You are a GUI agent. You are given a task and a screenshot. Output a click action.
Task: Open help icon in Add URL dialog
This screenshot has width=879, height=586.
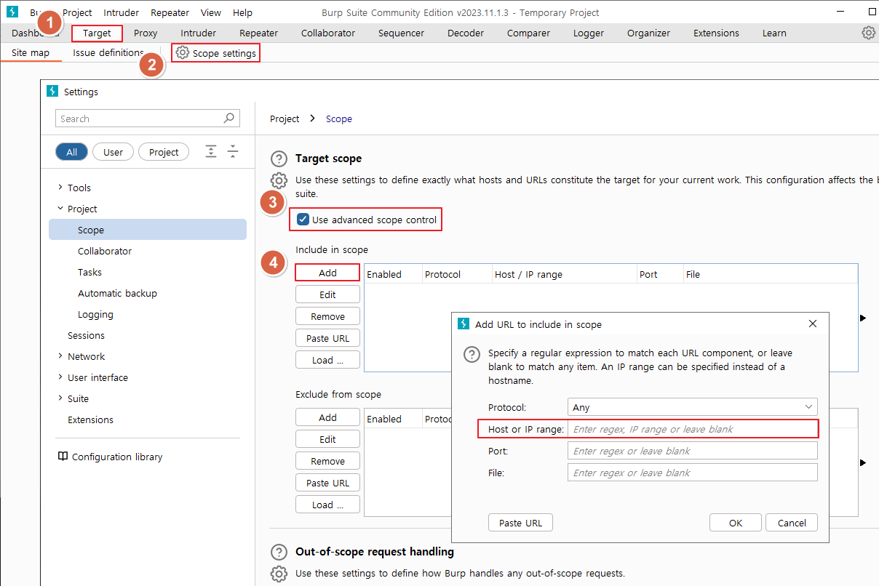(472, 354)
